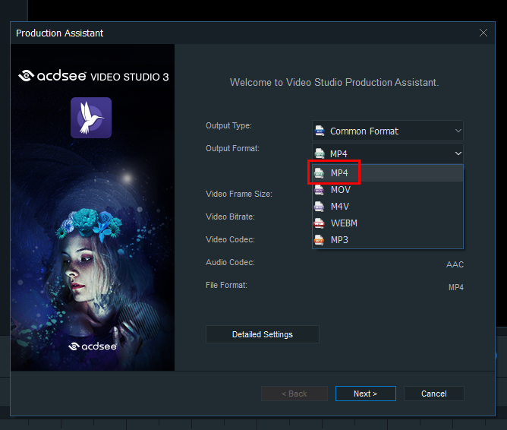This screenshot has height=430, width=507.
Task: Open the Output Type dropdown
Action: pyautogui.click(x=387, y=131)
